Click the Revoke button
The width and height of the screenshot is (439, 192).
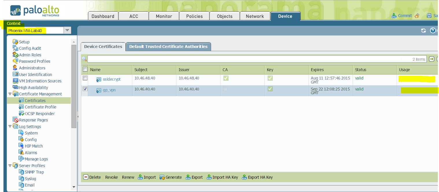[x=111, y=177]
